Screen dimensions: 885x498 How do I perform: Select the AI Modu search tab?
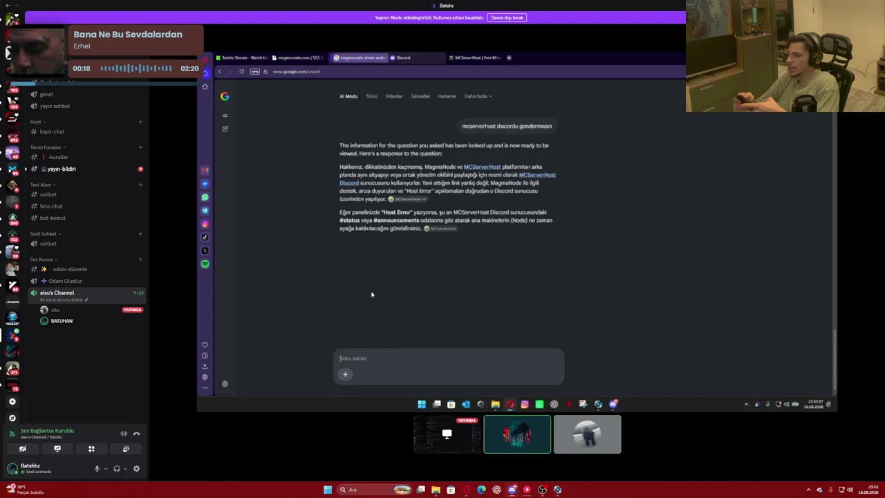348,96
